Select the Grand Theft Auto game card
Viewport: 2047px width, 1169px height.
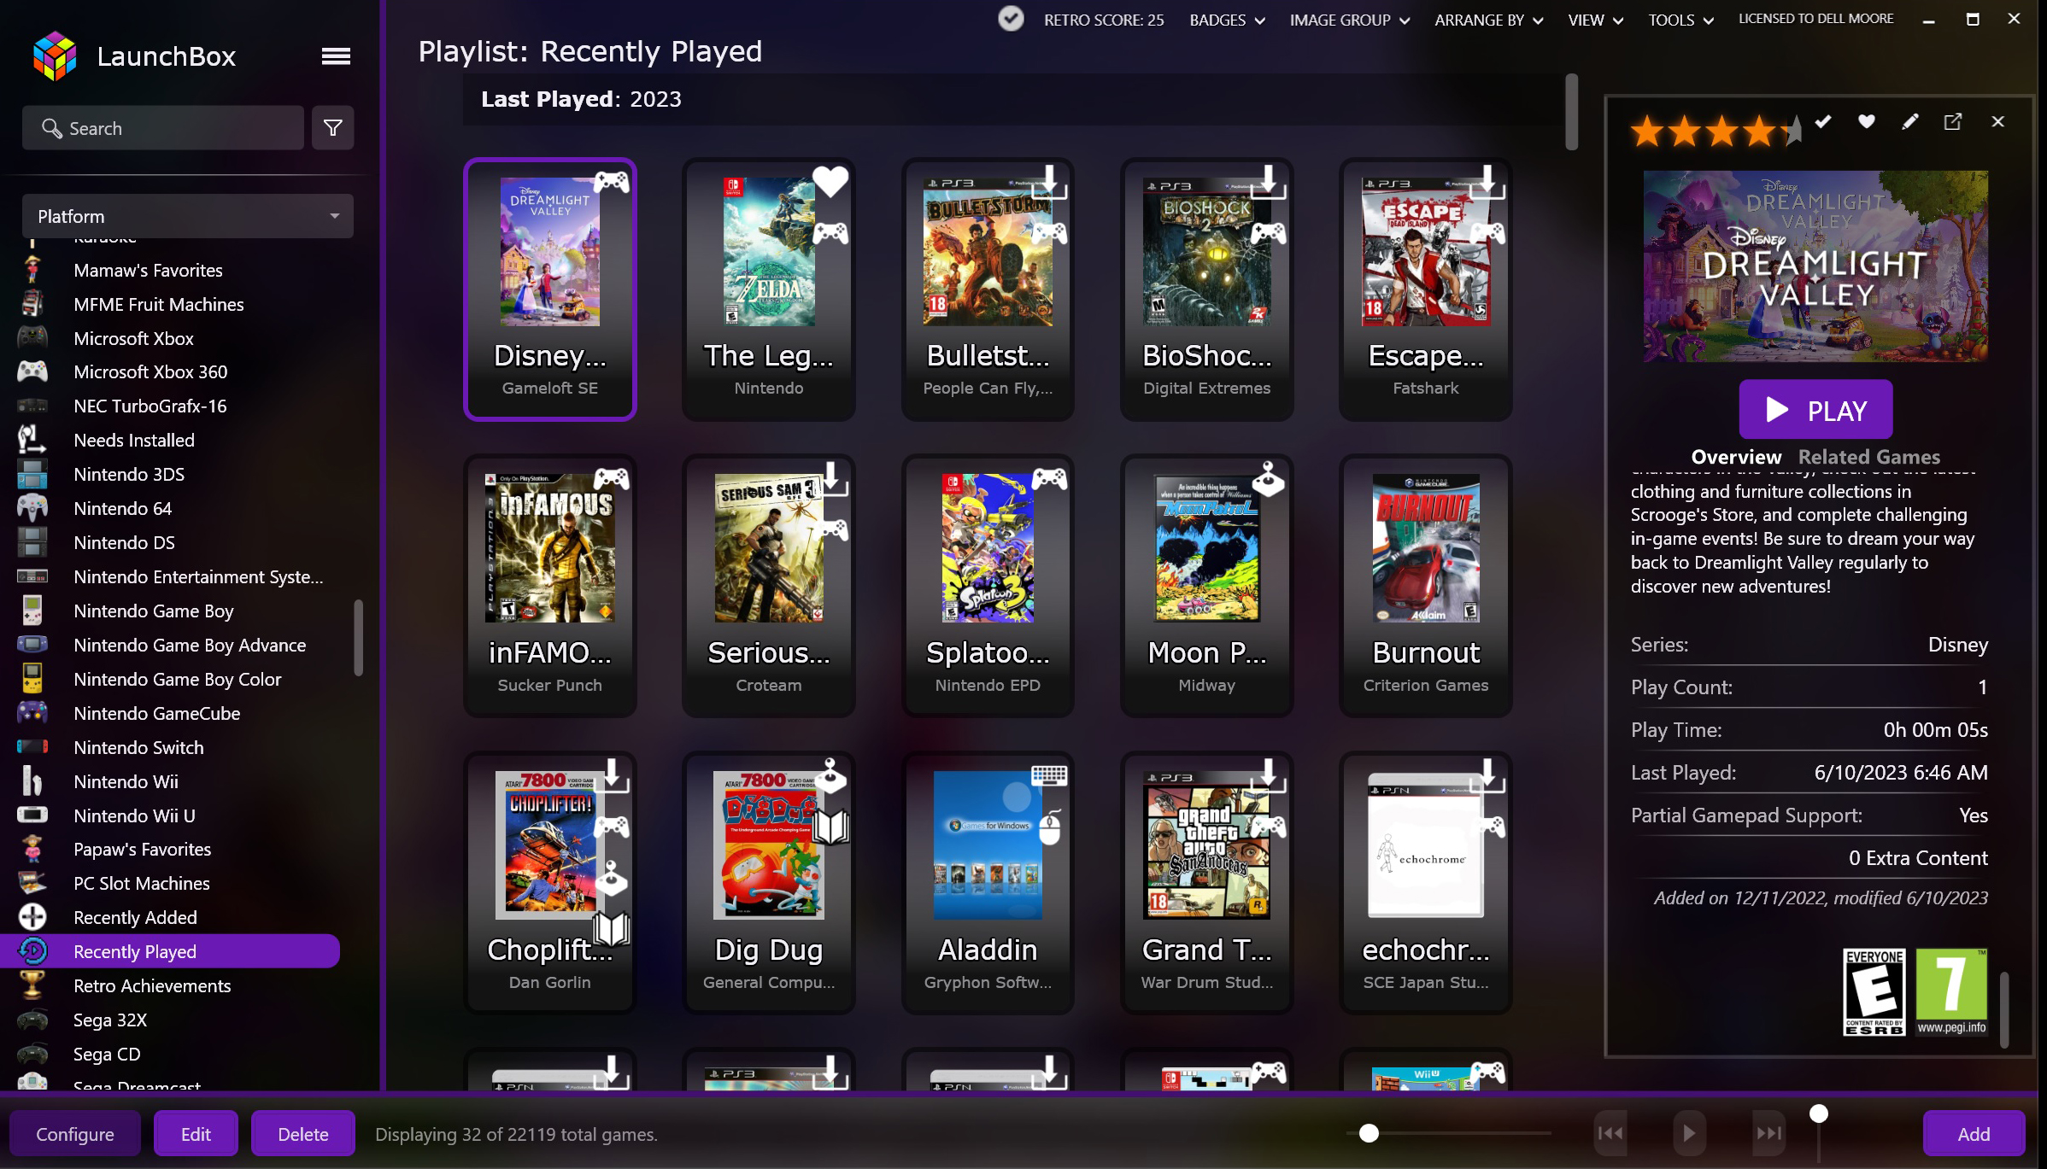[x=1206, y=883]
